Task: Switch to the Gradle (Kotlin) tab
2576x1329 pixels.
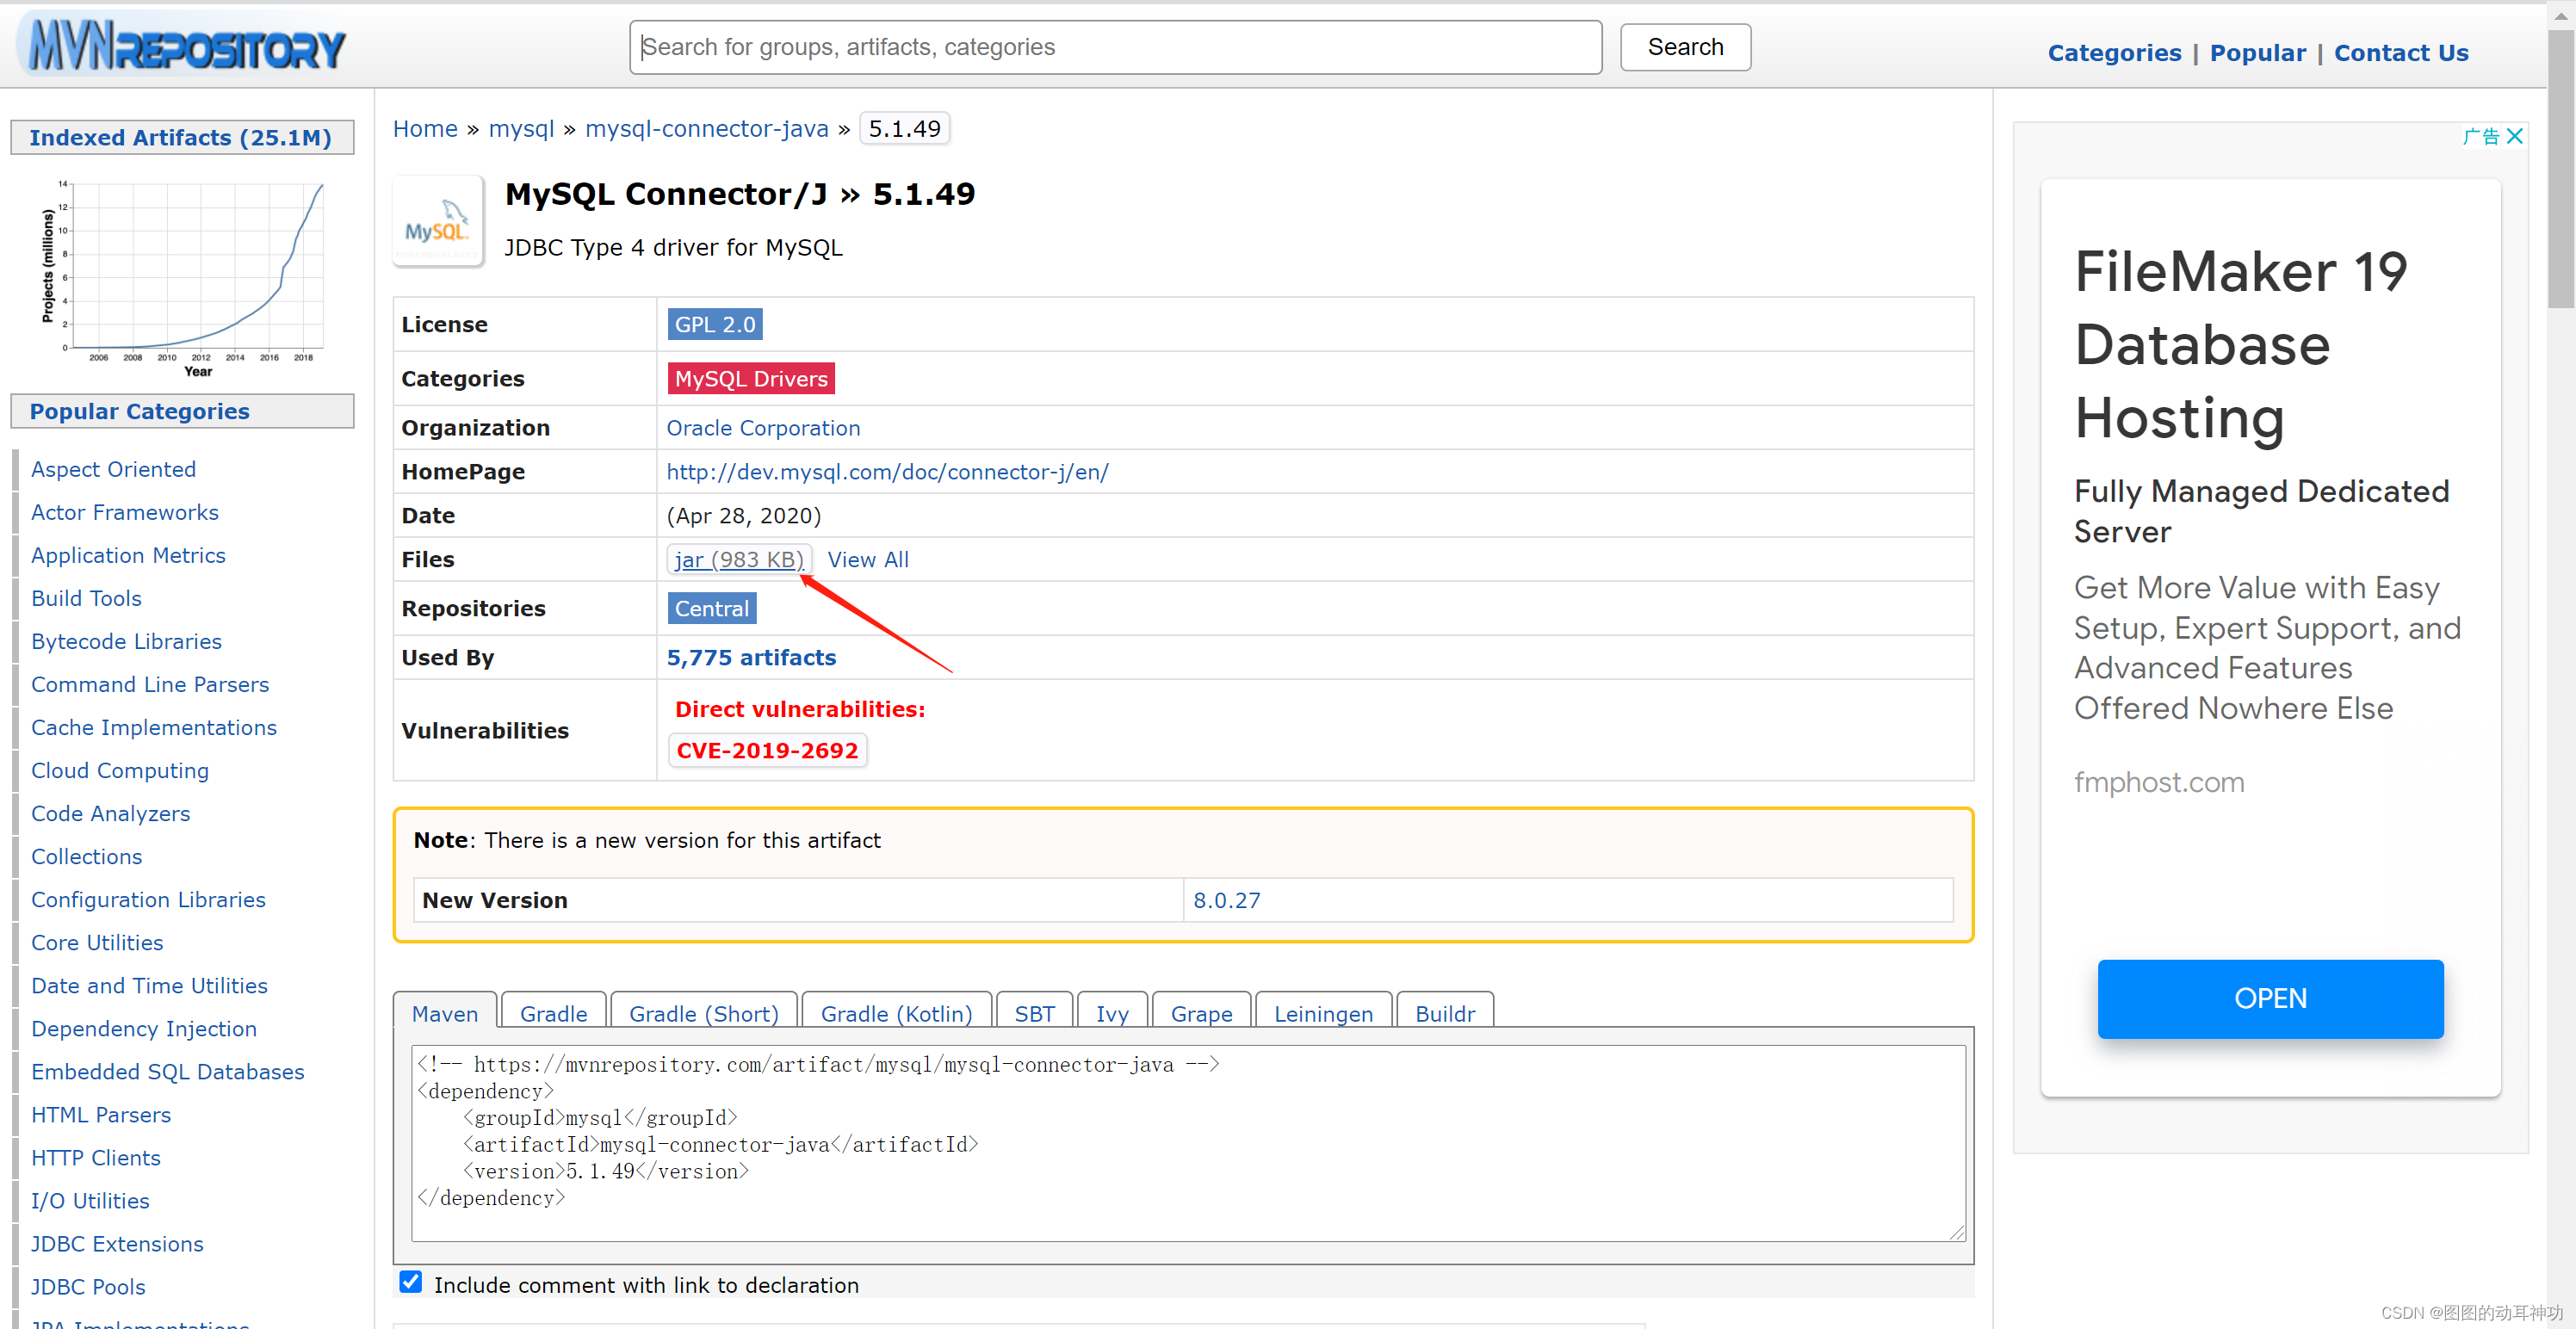Action: pos(896,1013)
